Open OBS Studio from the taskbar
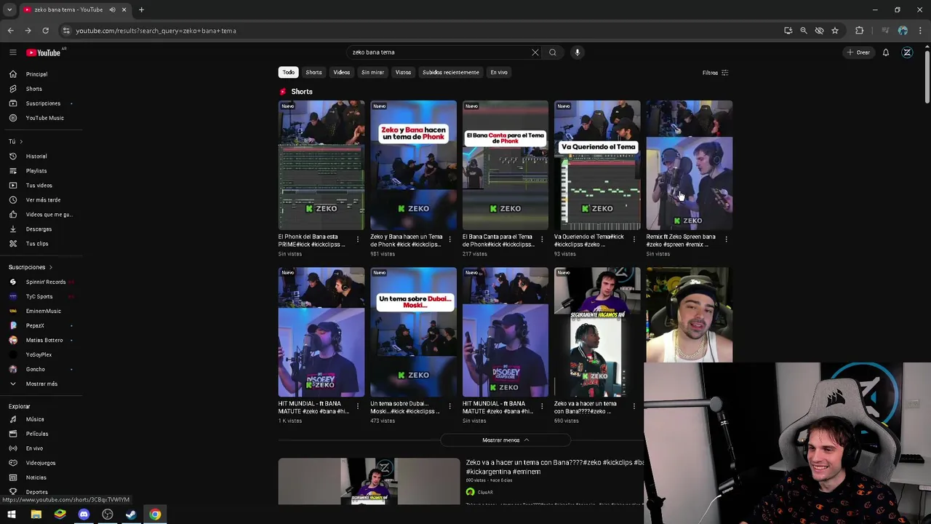The image size is (931, 524). (108, 515)
